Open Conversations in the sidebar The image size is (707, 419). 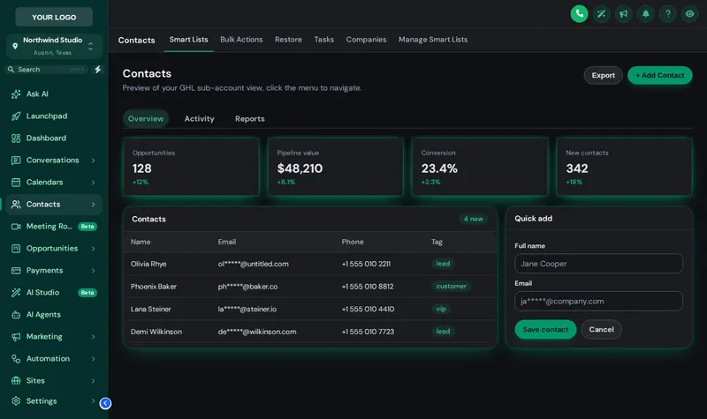[54, 160]
